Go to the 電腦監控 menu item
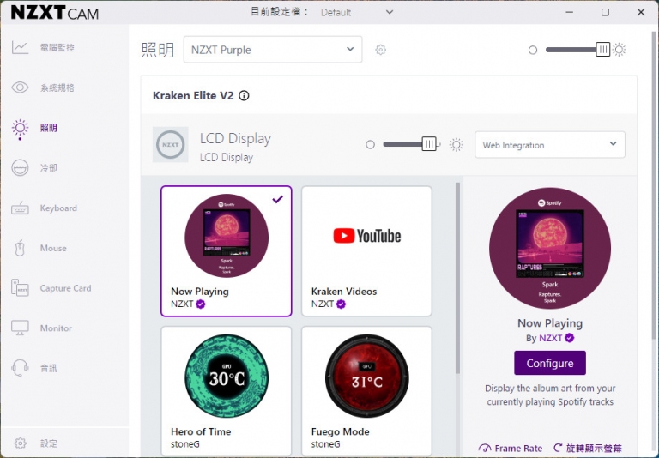This screenshot has width=659, height=458. (x=57, y=47)
